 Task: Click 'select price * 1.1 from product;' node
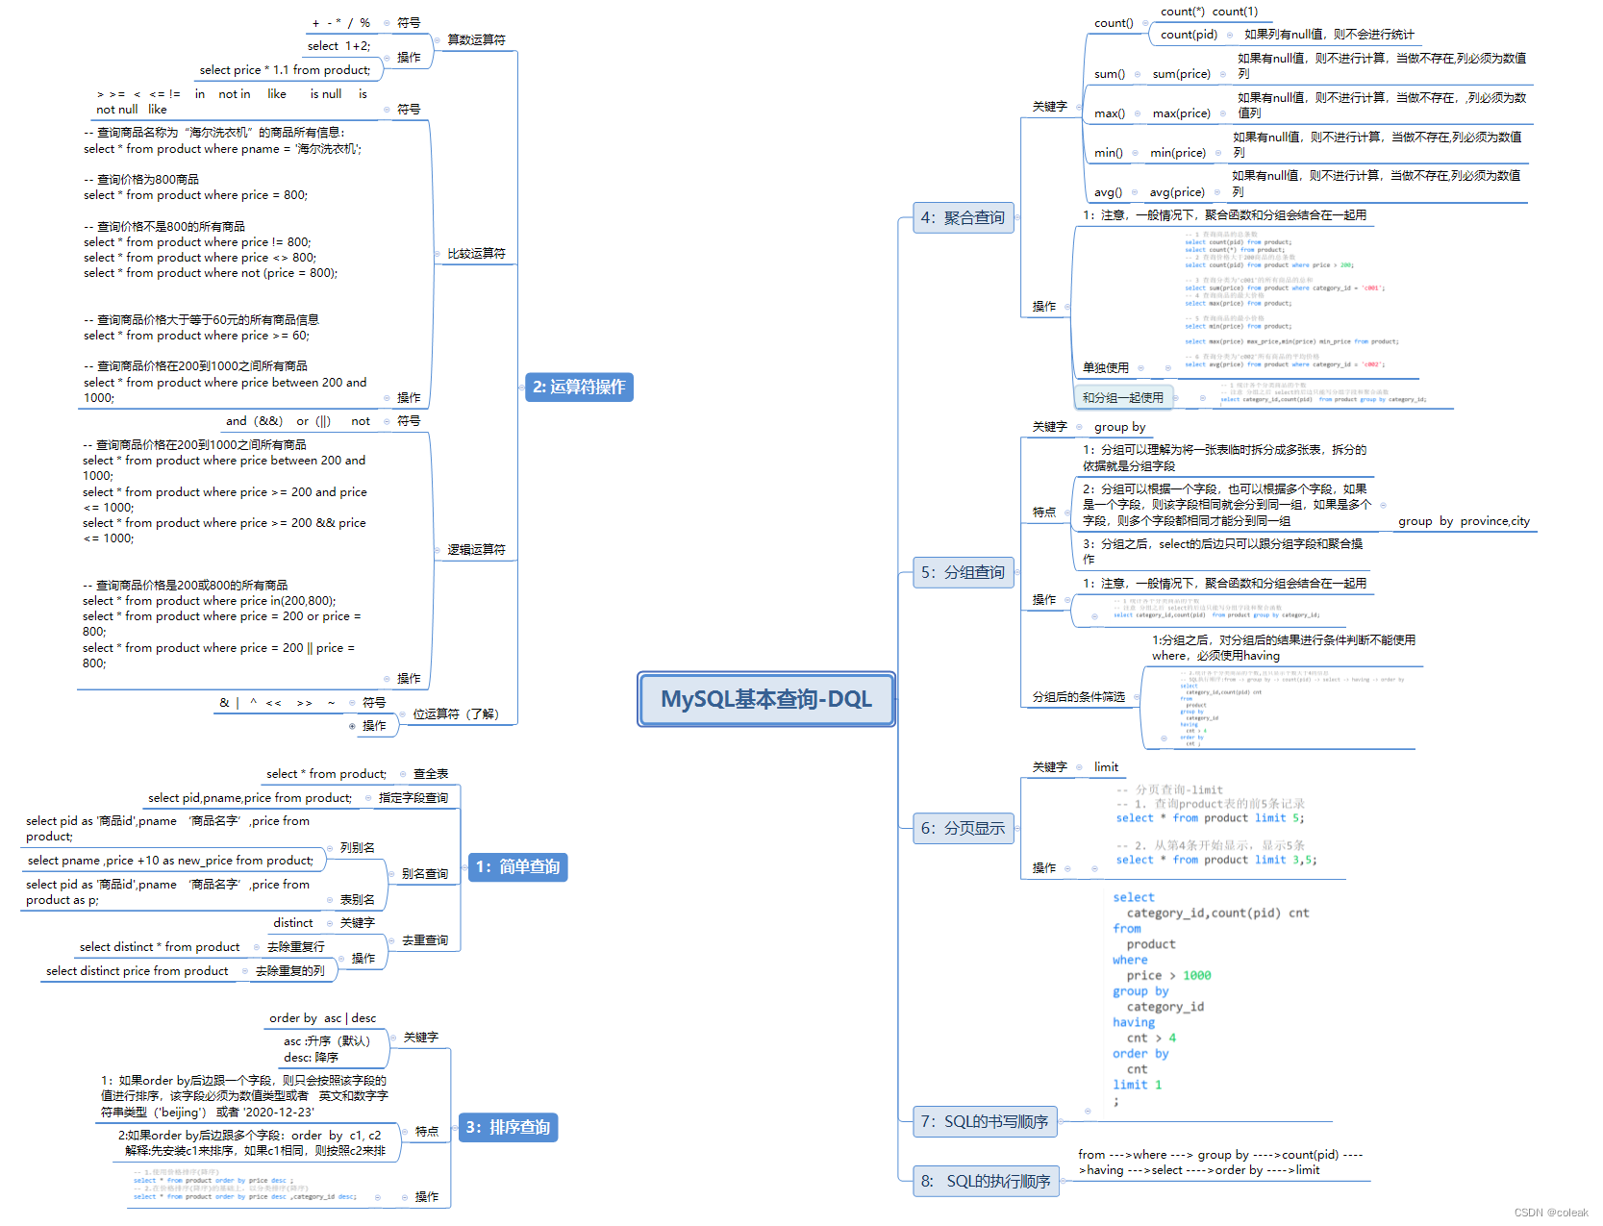(x=285, y=70)
